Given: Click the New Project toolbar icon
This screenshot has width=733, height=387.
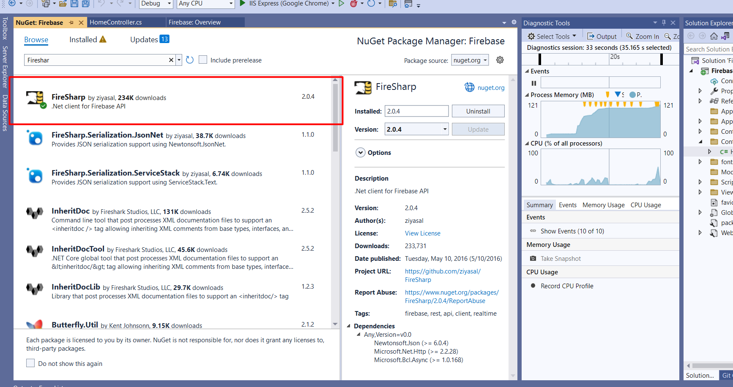Looking at the screenshot, I should 46,3.
